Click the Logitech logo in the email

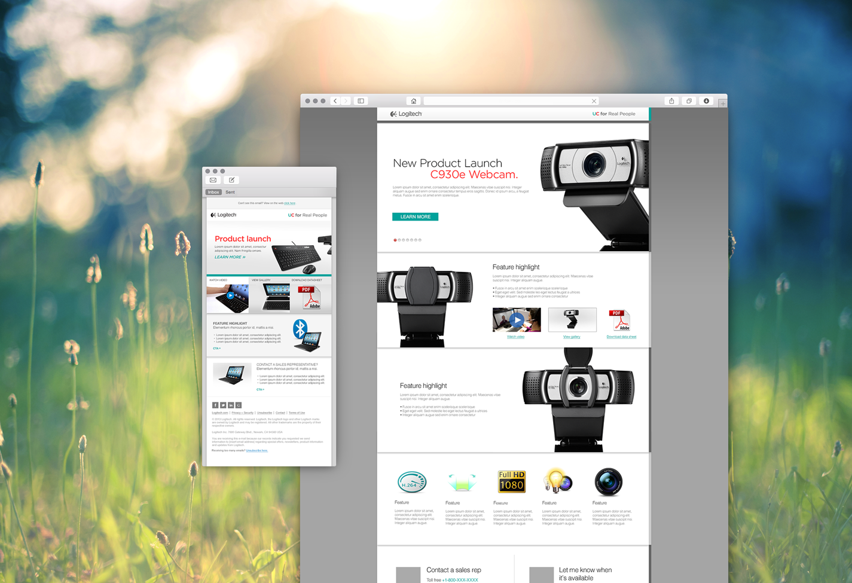pyautogui.click(x=224, y=215)
